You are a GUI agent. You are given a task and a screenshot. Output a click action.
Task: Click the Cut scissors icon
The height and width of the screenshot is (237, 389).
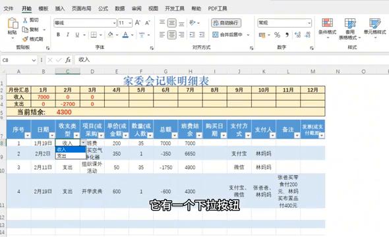click(25, 20)
